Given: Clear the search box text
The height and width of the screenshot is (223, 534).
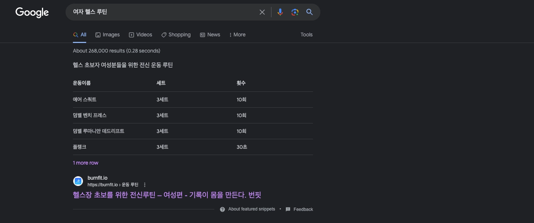Looking at the screenshot, I should click(262, 12).
